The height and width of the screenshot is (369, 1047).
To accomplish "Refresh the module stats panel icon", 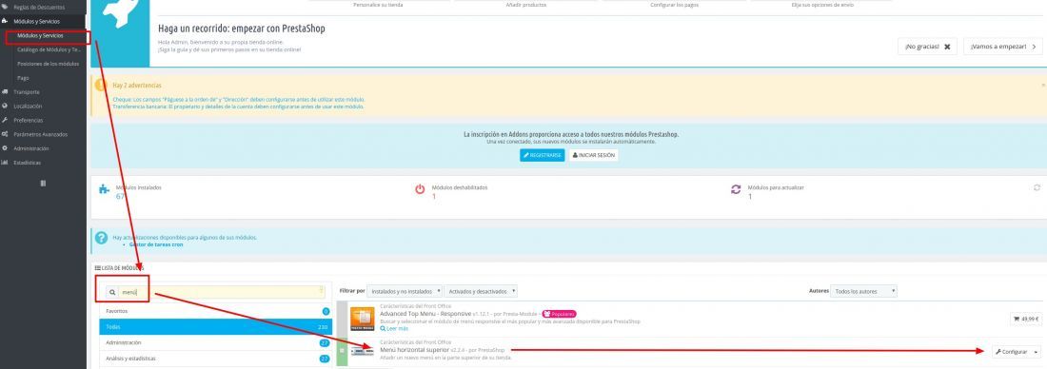I will (x=1037, y=187).
